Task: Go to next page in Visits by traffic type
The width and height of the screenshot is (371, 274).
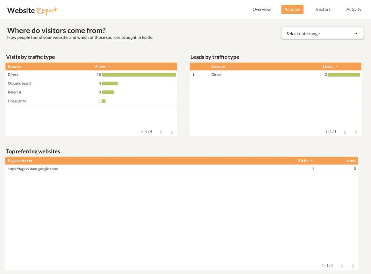Action: [x=172, y=132]
